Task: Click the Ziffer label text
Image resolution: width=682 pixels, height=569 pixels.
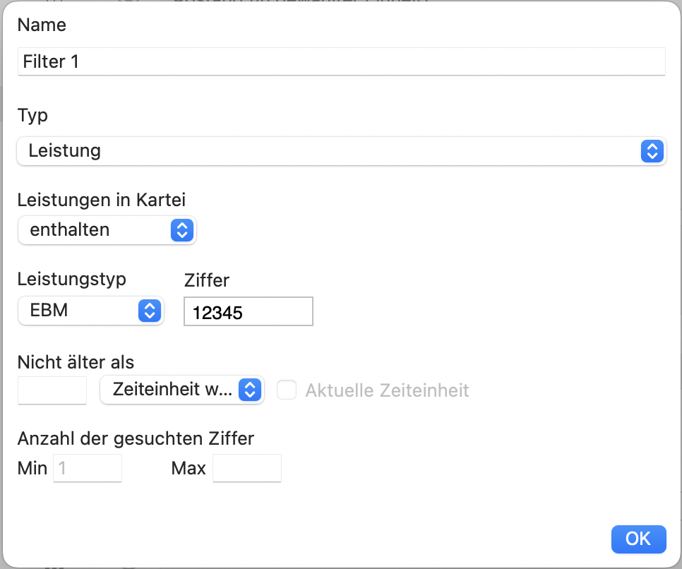Action: 207,280
